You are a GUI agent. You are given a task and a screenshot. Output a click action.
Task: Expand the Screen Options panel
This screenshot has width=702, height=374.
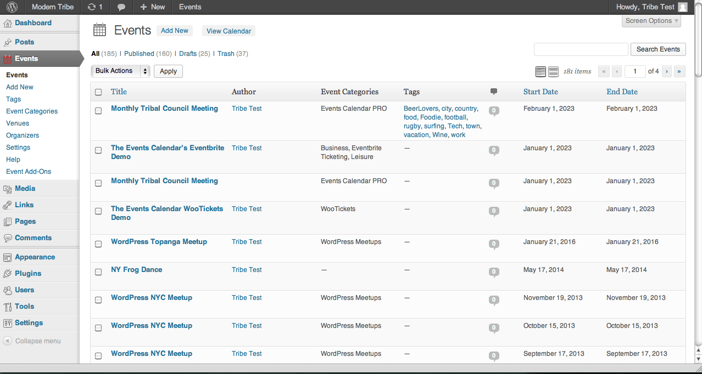pyautogui.click(x=652, y=21)
